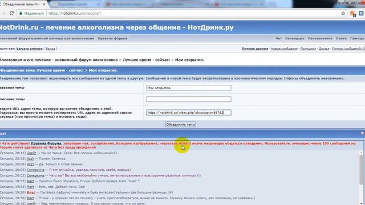Open the 'Поиск' navigation item

pos(341,38)
